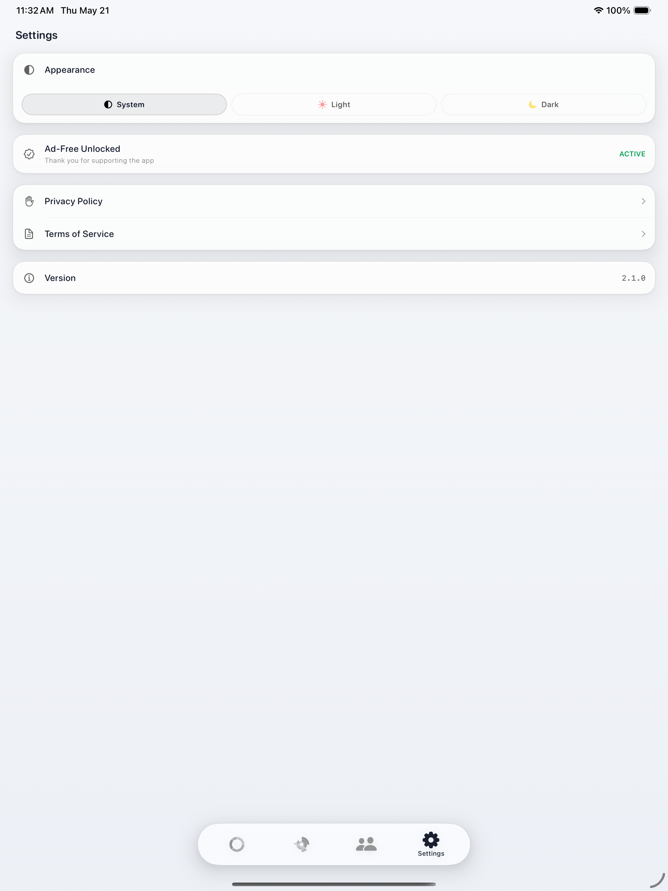Tap the Settings gear tab icon
668x891 pixels.
click(x=431, y=840)
